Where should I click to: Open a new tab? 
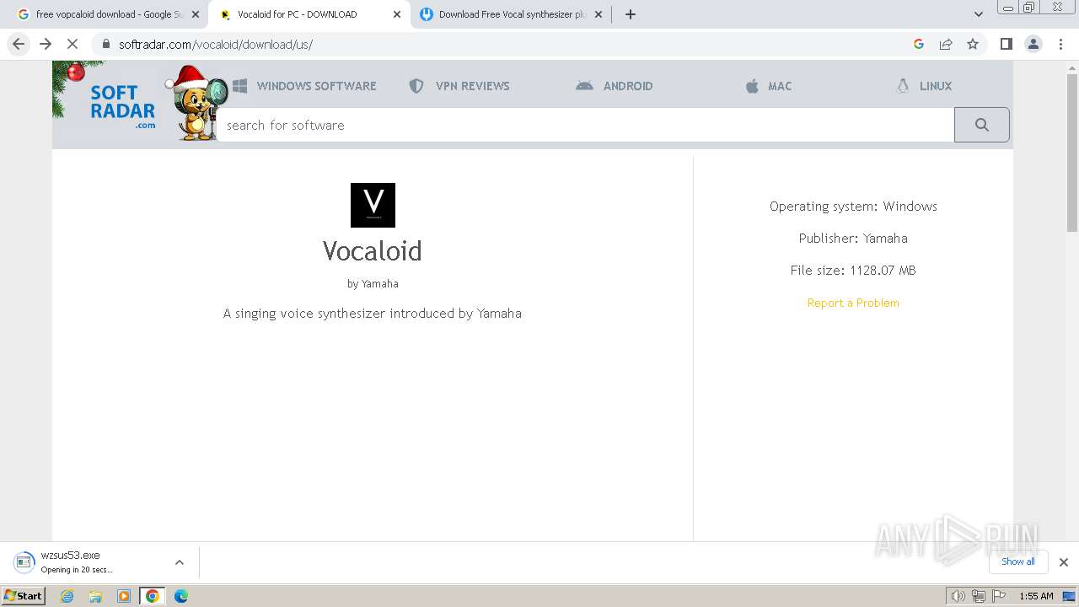click(630, 14)
